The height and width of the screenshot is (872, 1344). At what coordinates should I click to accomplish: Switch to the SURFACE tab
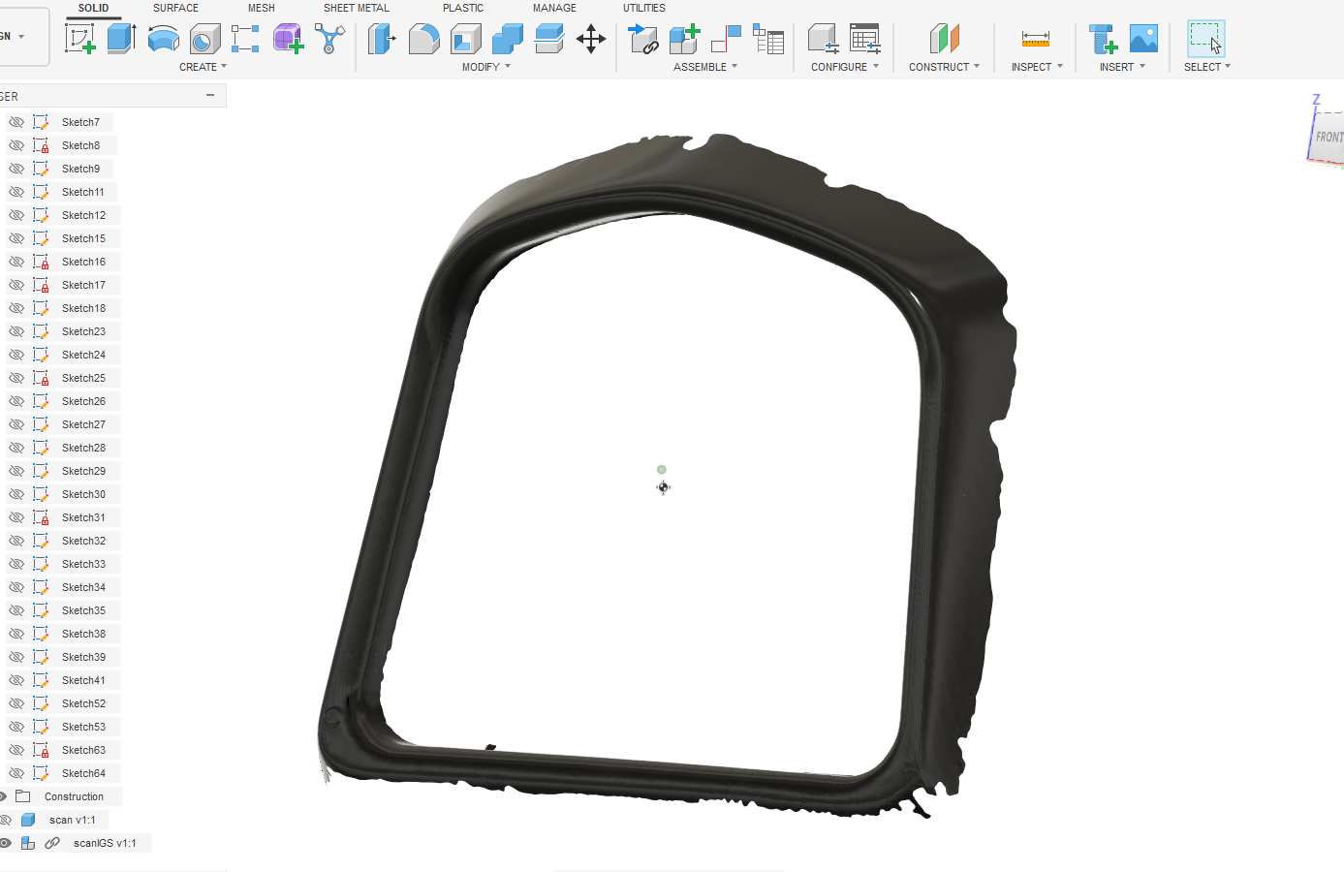click(175, 8)
